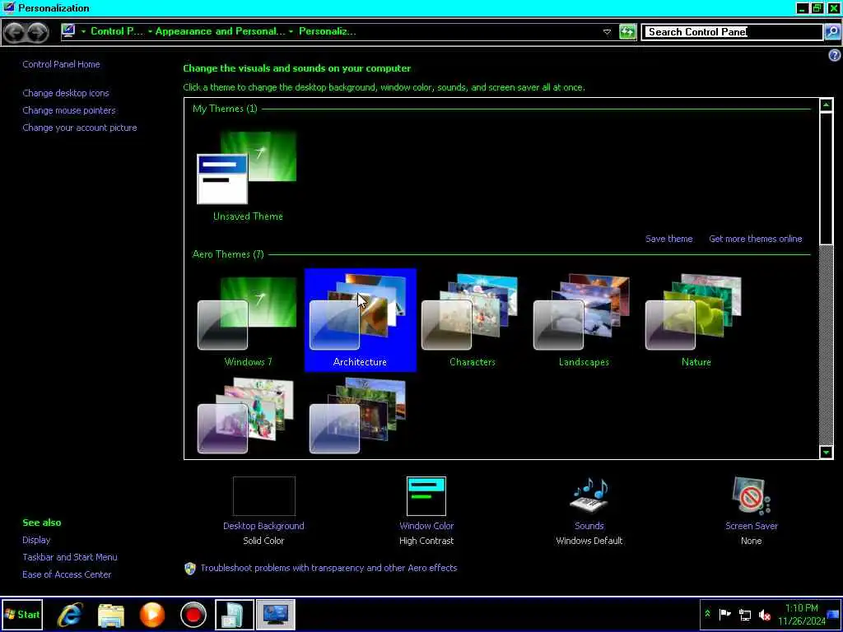The image size is (843, 632).
Task: Select the Characters theme
Action: [x=472, y=322]
